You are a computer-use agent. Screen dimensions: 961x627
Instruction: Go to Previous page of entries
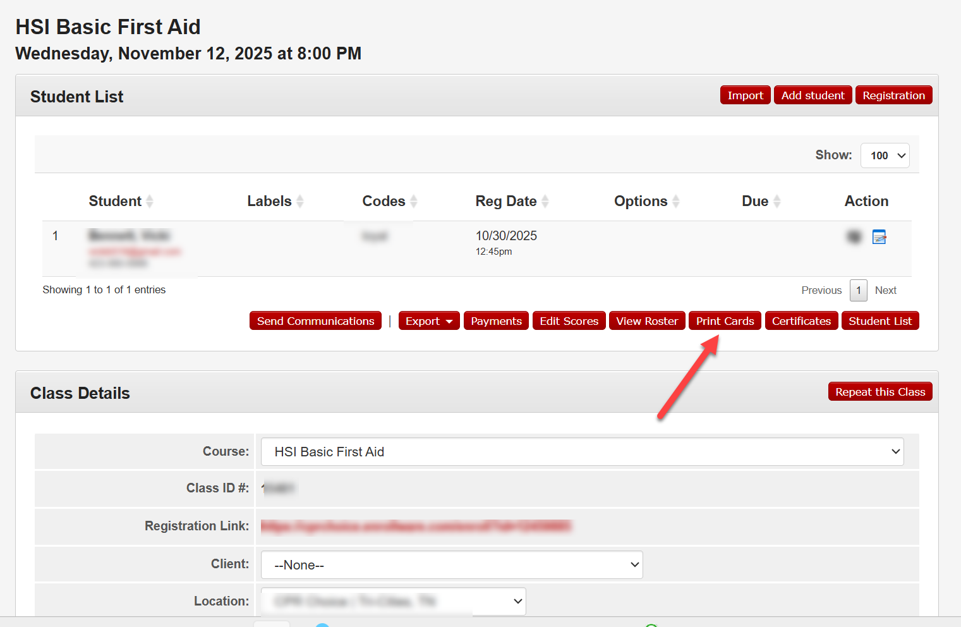coord(821,290)
